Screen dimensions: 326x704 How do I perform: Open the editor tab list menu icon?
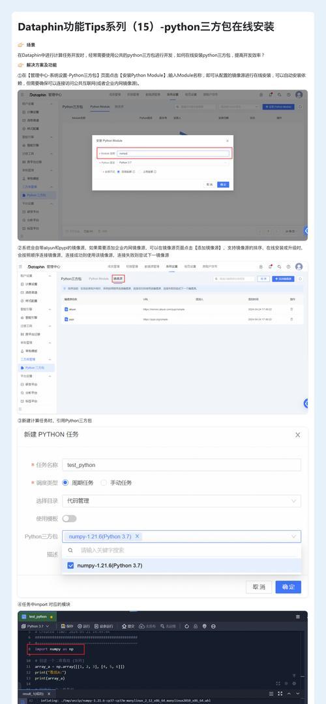(298, 617)
